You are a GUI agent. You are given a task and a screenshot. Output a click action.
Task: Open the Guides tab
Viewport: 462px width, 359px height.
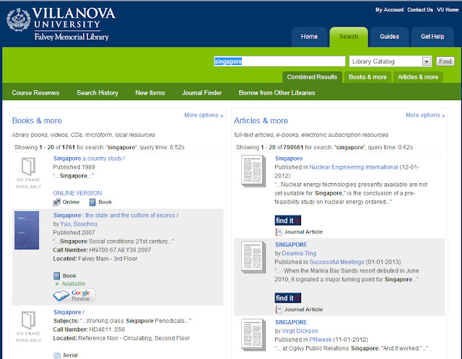click(x=390, y=37)
